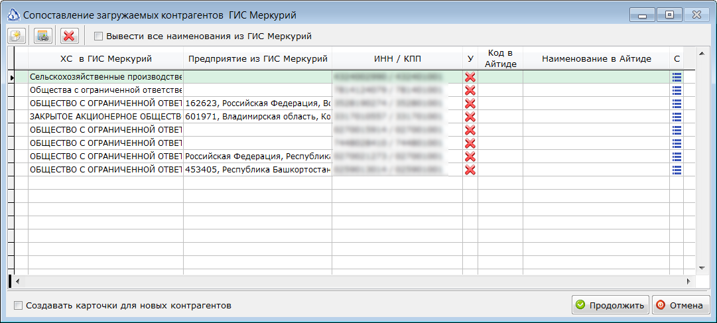
Task: Click the application icon in title bar
Action: pos(14,15)
